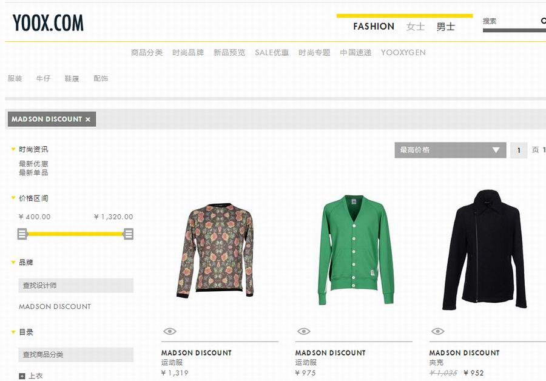546x381 pixels.
Task: Go to the 牛仔 subcategory
Action: [x=44, y=78]
